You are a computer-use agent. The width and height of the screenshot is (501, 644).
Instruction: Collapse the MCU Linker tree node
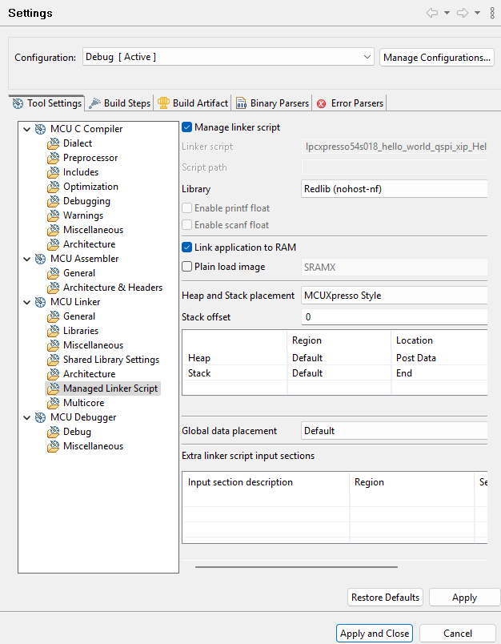click(x=27, y=302)
